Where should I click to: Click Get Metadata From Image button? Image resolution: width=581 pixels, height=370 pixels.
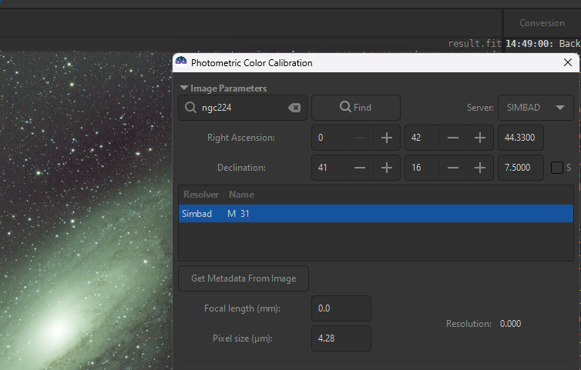pos(243,278)
